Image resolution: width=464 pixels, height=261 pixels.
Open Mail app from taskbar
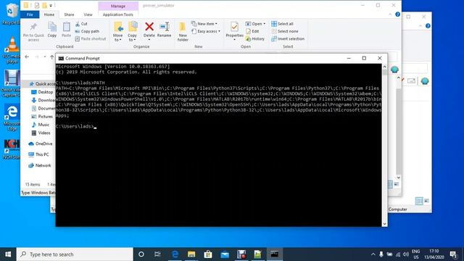click(x=225, y=254)
